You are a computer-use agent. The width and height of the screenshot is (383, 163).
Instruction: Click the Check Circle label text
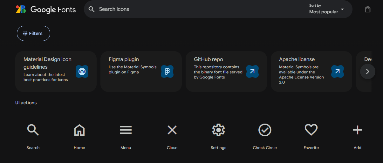265,148
